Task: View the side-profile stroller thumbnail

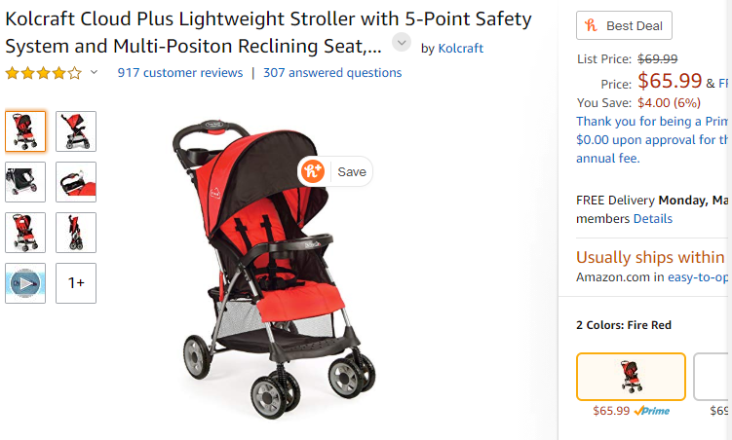Action: (76, 131)
